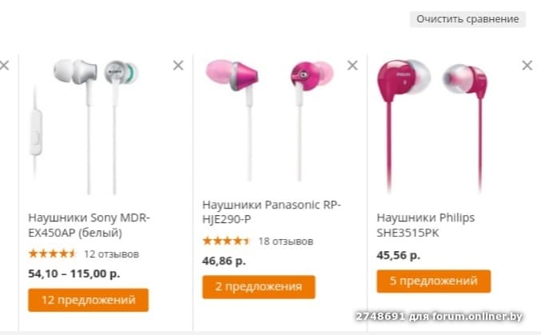This screenshot has height=335, width=541.
Task: Open the Sony MDR-EX450AP (белый) title link
Action: pos(89,225)
